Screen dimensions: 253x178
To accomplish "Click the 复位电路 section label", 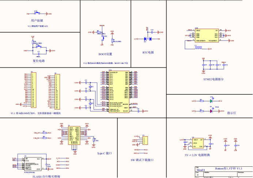I will pyautogui.click(x=39, y=61).
